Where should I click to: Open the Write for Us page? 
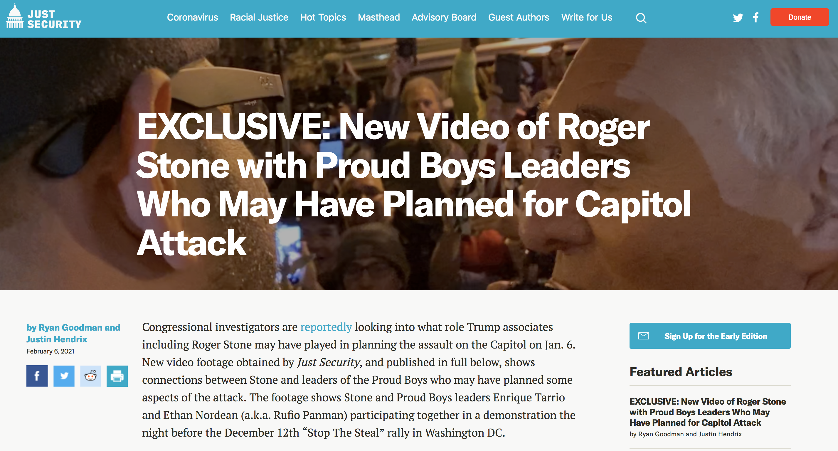click(587, 17)
